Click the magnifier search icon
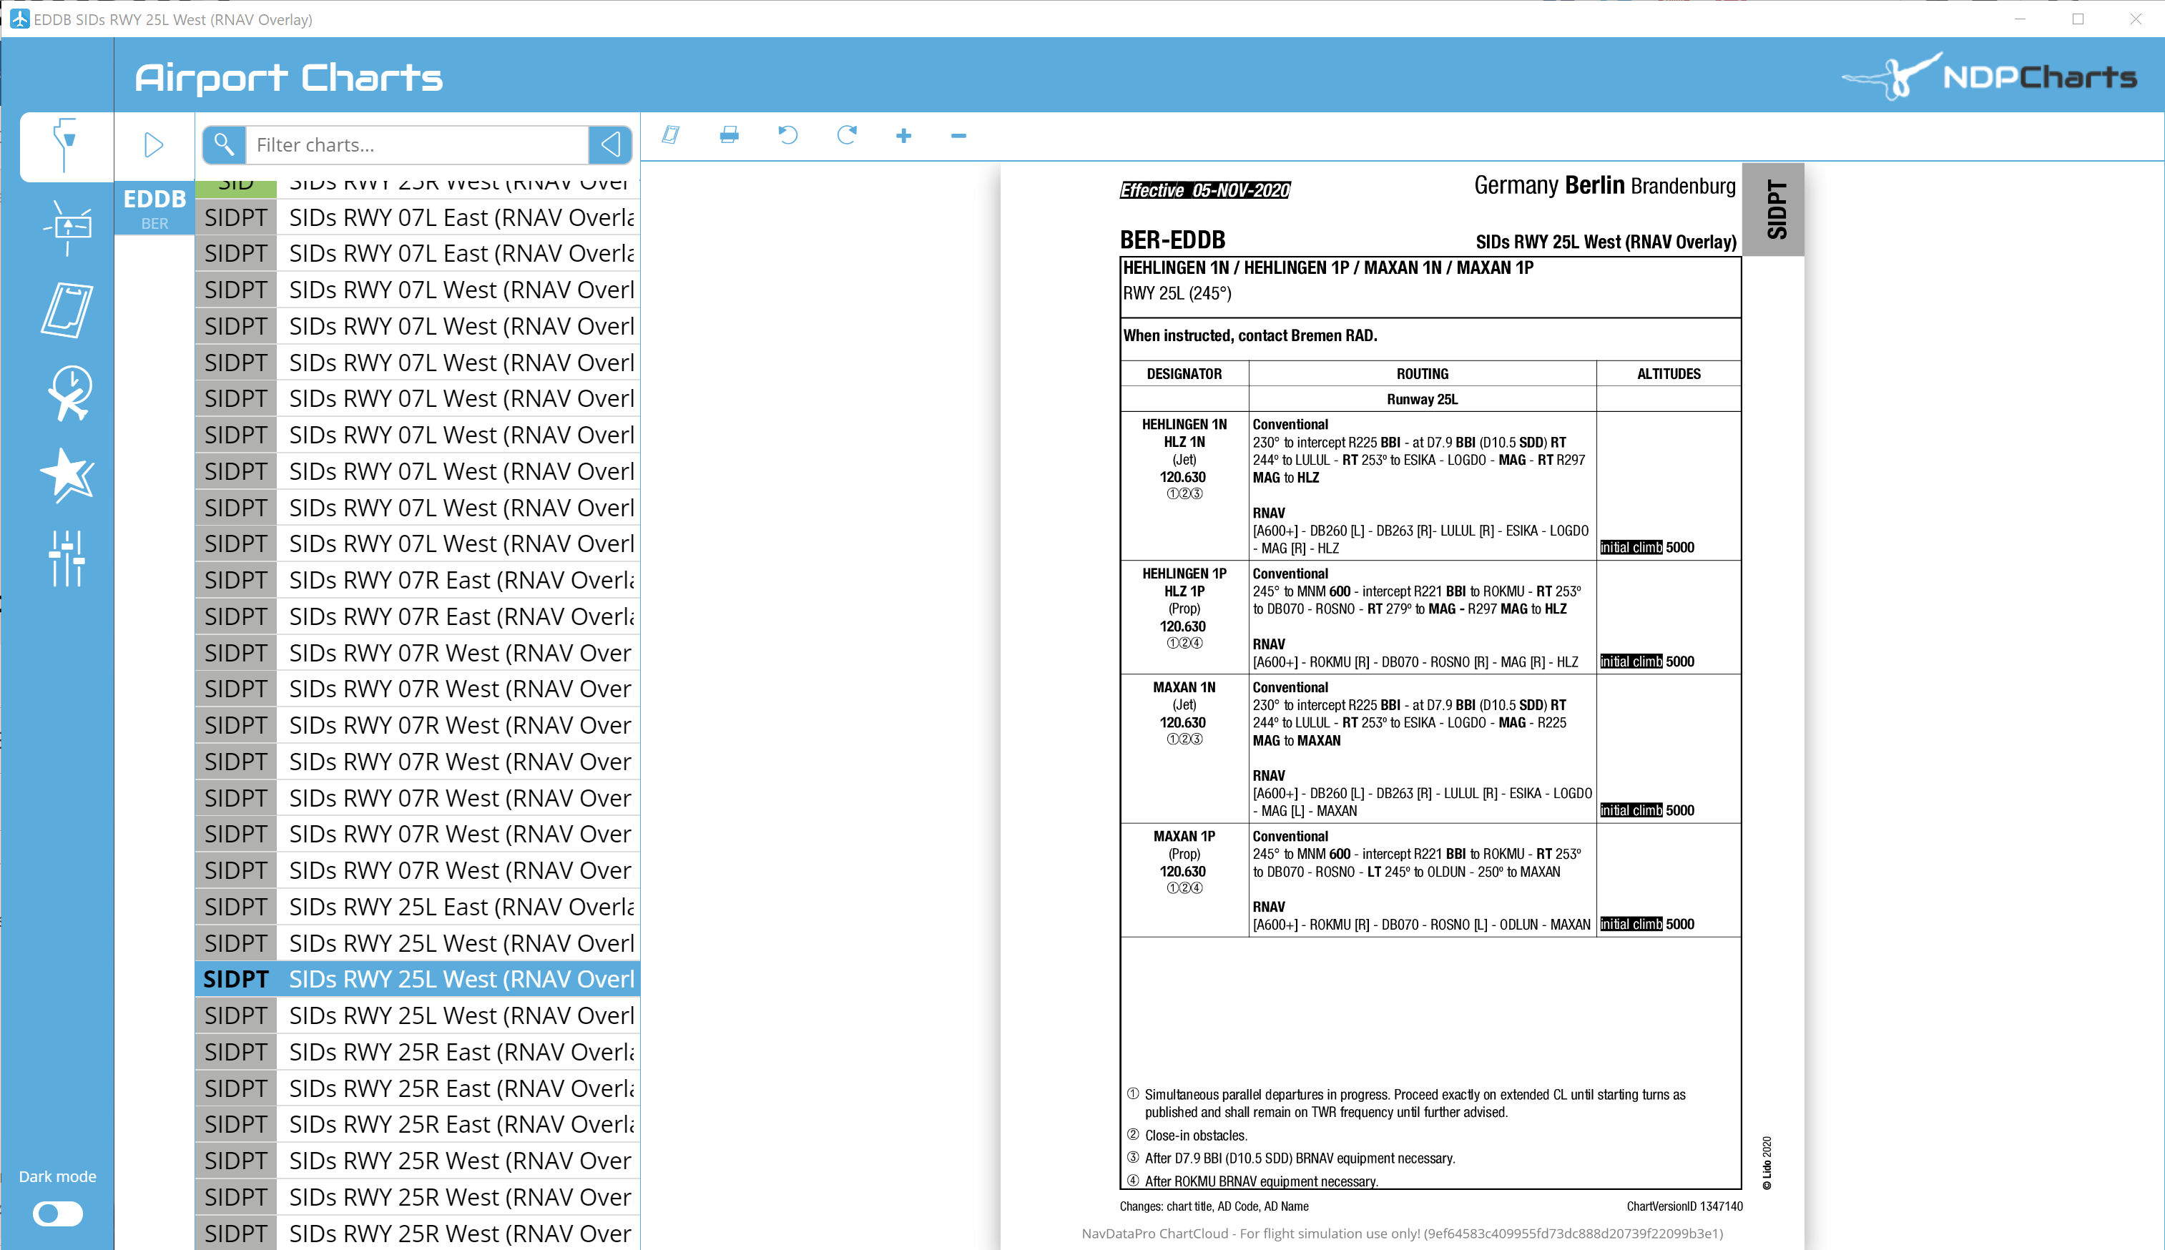2165x1250 pixels. coord(224,144)
